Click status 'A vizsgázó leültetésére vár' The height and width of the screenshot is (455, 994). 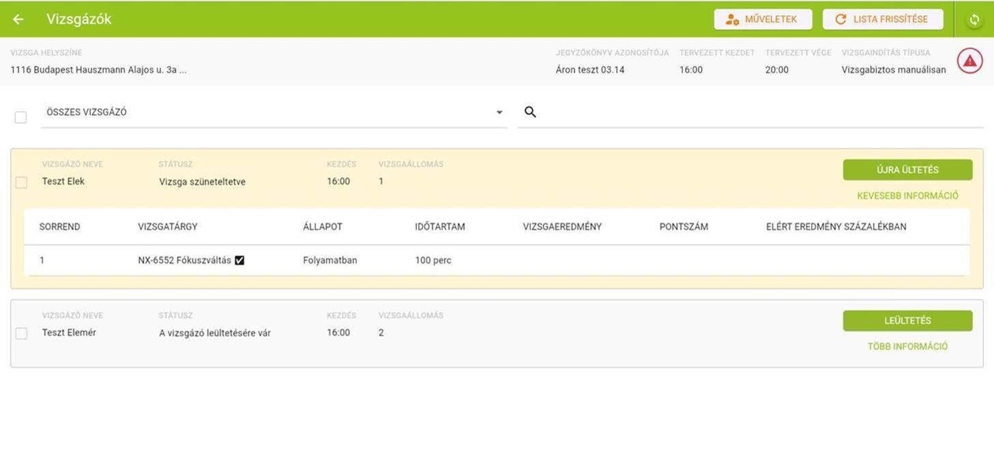point(215,333)
